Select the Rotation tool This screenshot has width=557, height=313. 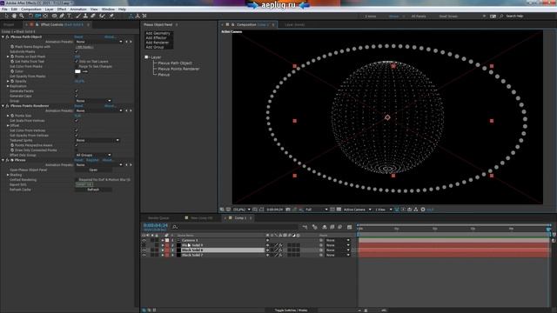pos(30,16)
